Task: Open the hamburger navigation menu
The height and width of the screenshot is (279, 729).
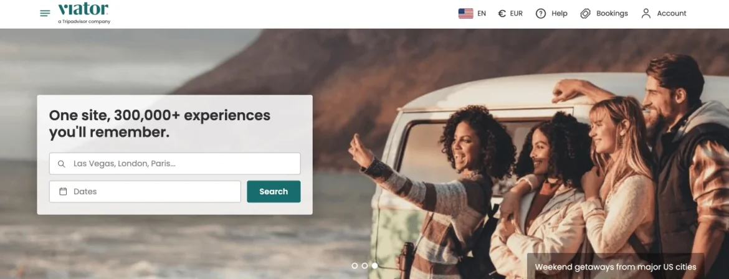Action: pos(45,14)
